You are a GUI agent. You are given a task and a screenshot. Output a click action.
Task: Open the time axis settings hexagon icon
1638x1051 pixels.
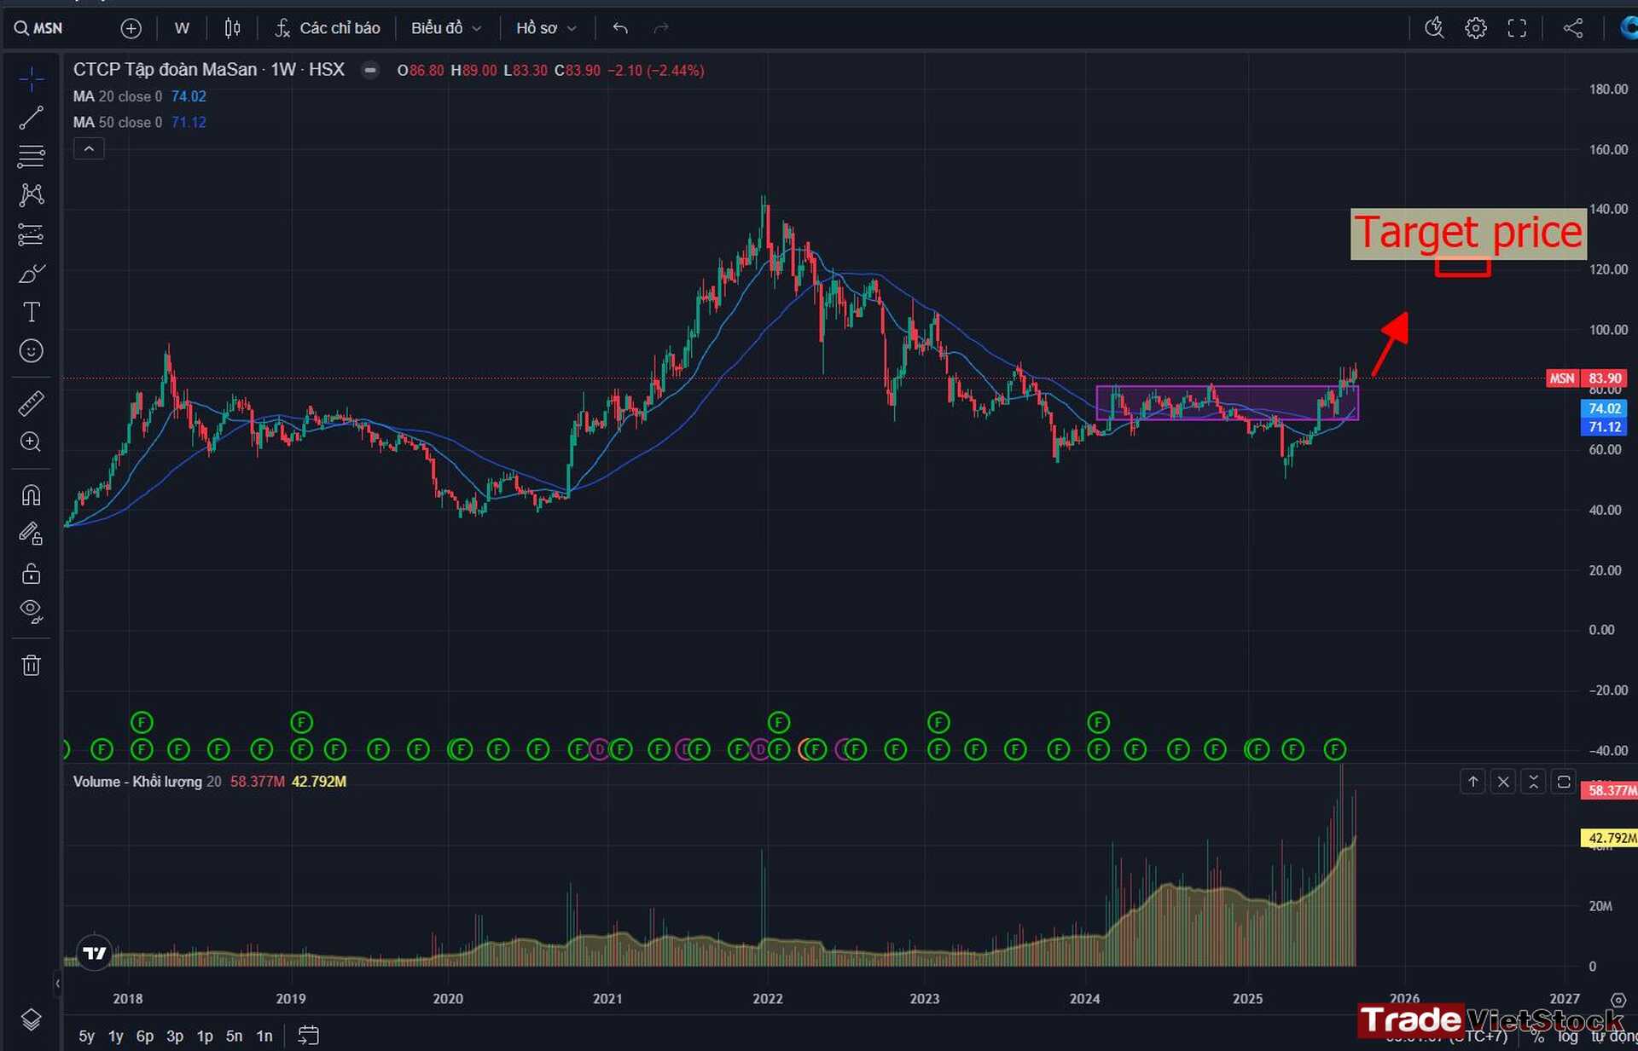[1618, 1000]
